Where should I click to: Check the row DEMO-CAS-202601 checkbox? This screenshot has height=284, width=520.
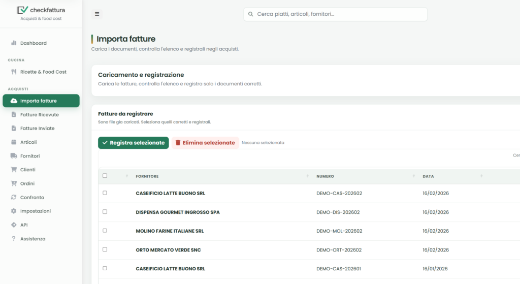[x=105, y=268]
